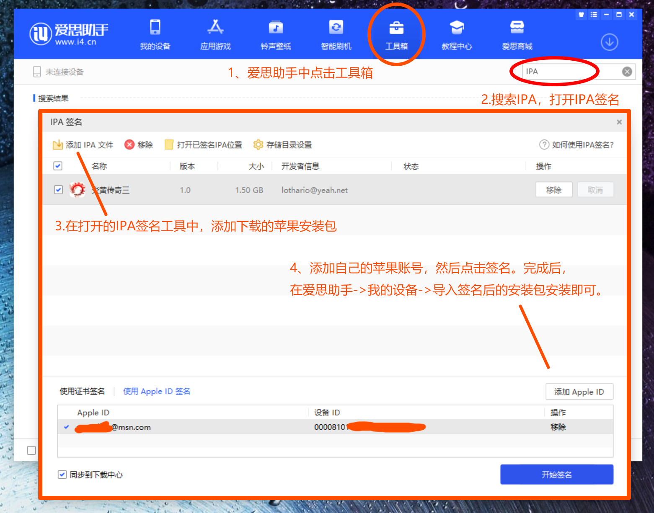Image resolution: width=654 pixels, height=513 pixels.
Task: Click 添加 Apple ID button
Action: coord(579,392)
